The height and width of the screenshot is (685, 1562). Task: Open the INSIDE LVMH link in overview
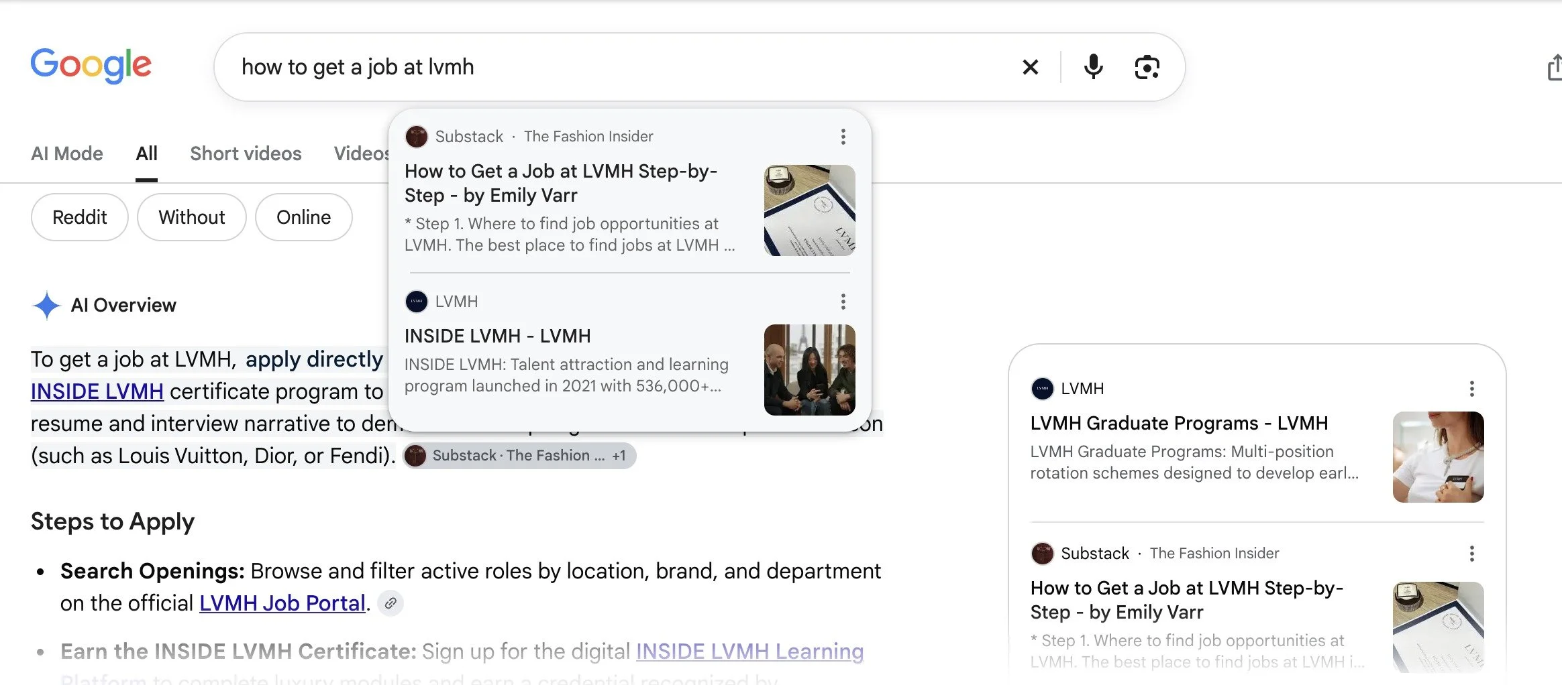click(97, 391)
